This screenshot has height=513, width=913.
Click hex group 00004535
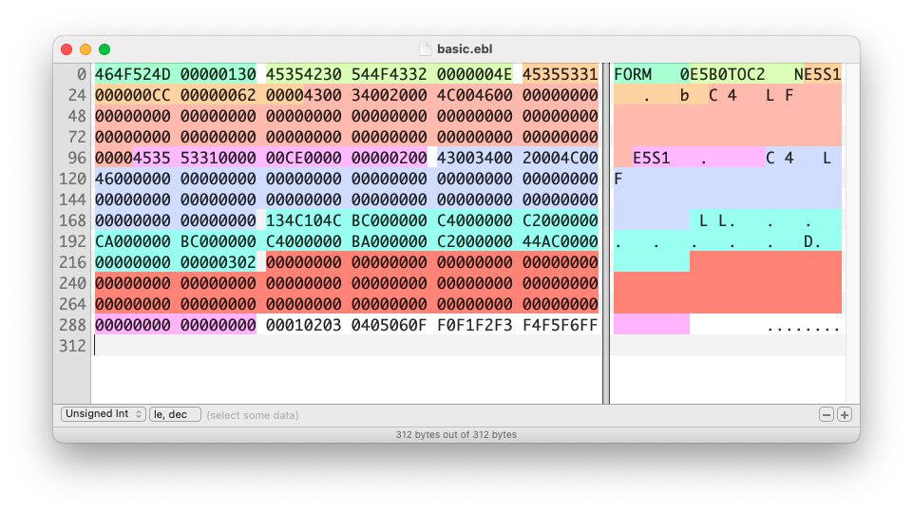click(133, 158)
